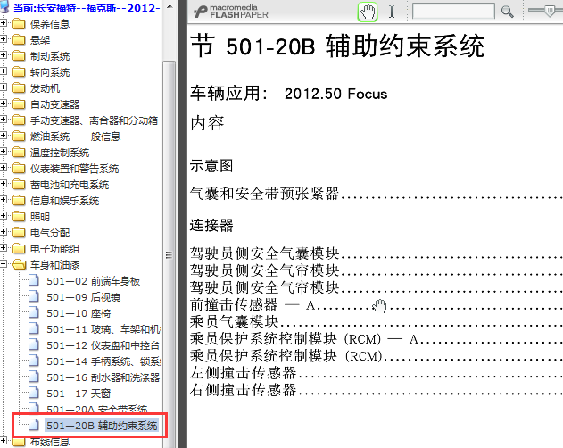Open the 501-17 天窗 tree item
The height and width of the screenshot is (448, 563).
tap(79, 394)
